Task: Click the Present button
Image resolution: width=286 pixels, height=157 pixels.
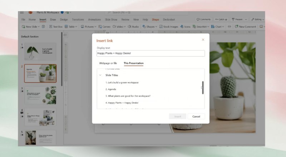Action: [237, 19]
